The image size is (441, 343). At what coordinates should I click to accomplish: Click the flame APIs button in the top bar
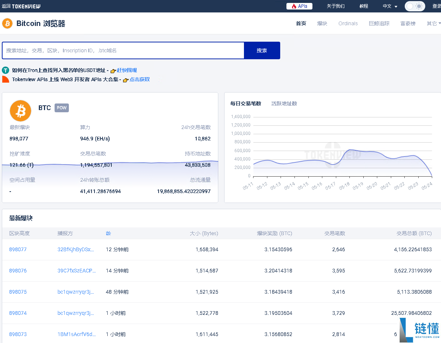[x=299, y=6]
